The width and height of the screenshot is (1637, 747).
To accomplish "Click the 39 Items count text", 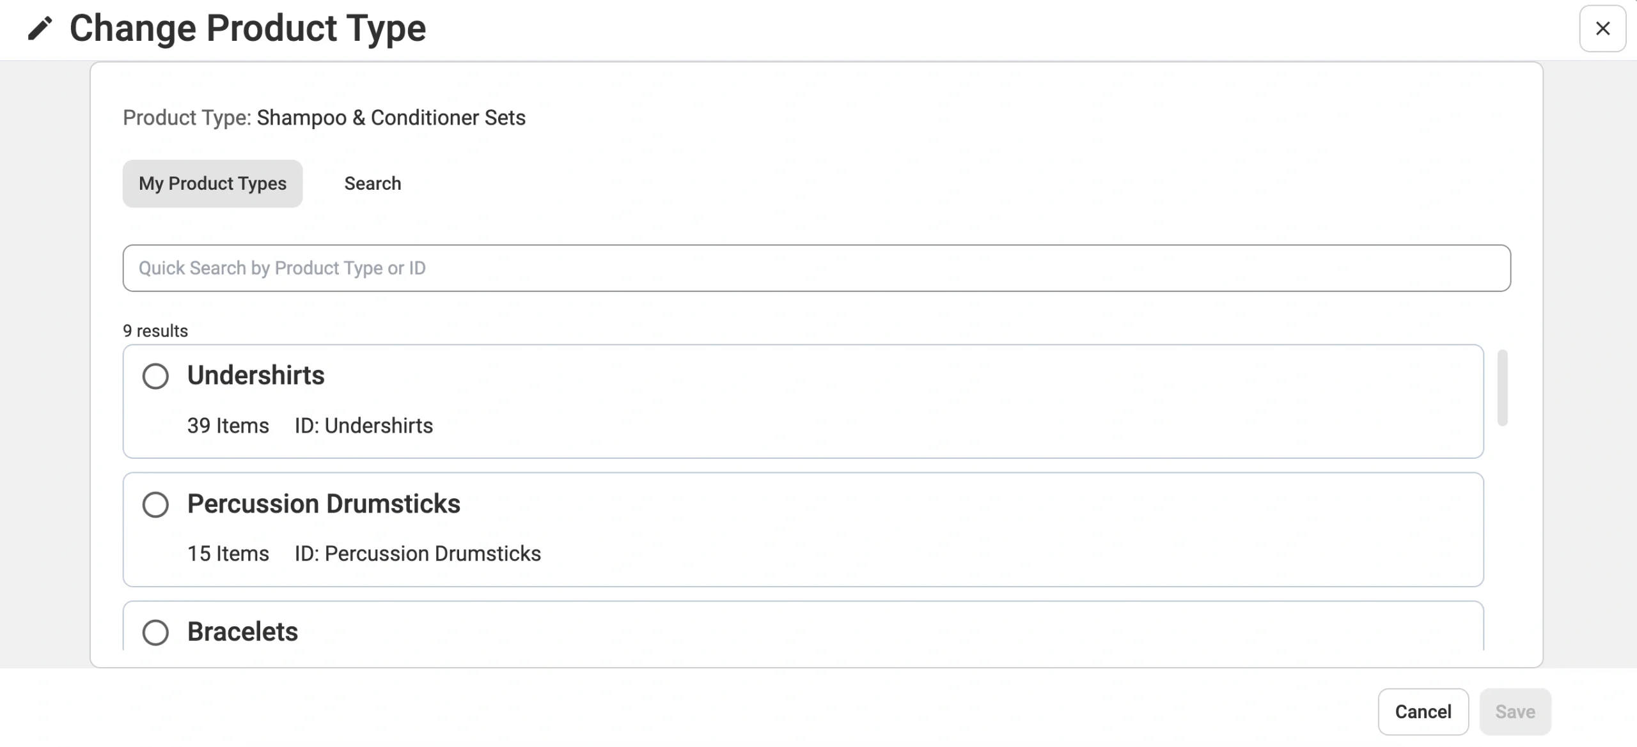I will pos(228,426).
